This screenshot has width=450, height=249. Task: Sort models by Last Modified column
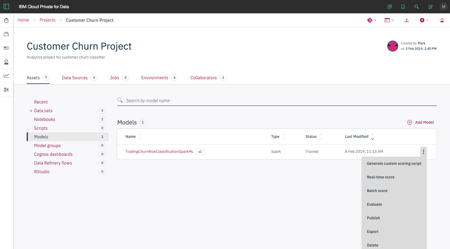(x=359, y=136)
